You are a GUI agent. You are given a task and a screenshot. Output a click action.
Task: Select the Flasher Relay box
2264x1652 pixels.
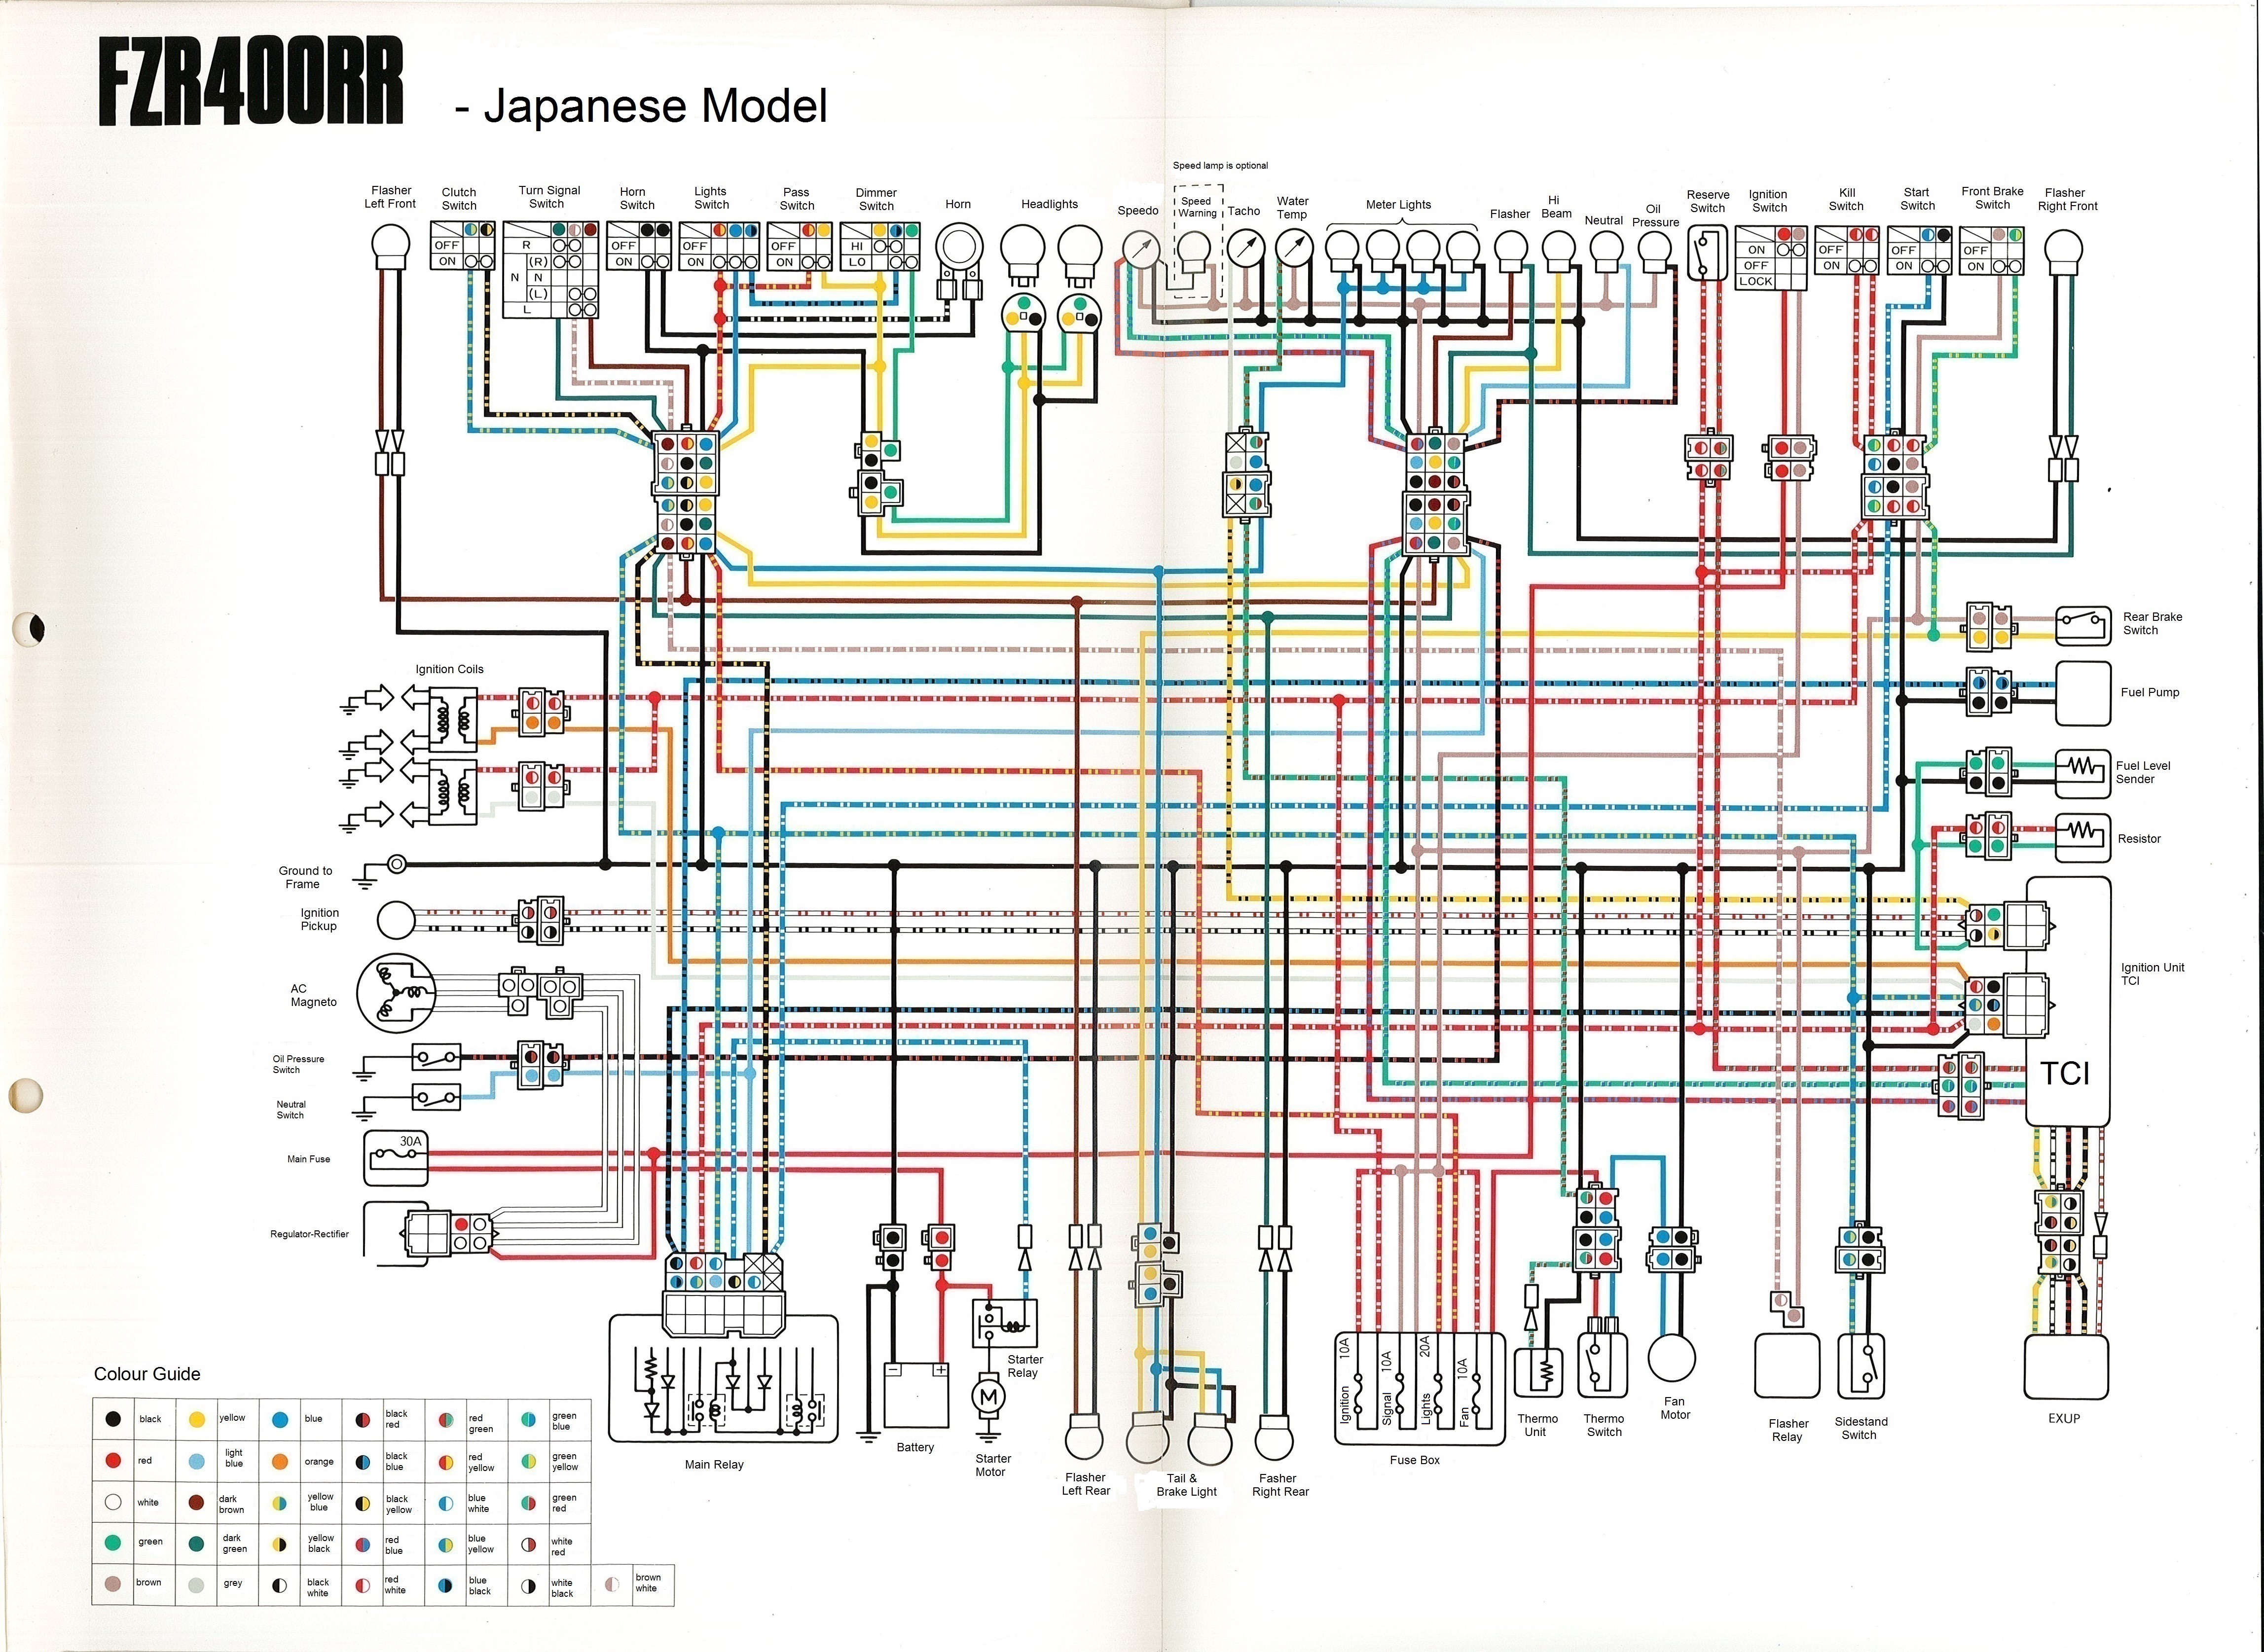point(1787,1366)
